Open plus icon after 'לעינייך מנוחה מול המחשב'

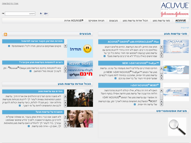point(30,71)
